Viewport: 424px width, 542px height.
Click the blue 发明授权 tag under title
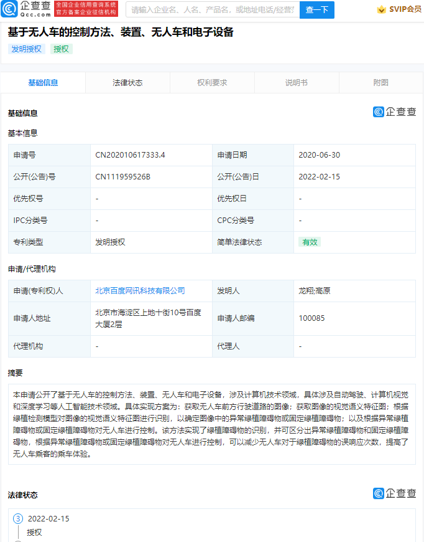coord(27,49)
